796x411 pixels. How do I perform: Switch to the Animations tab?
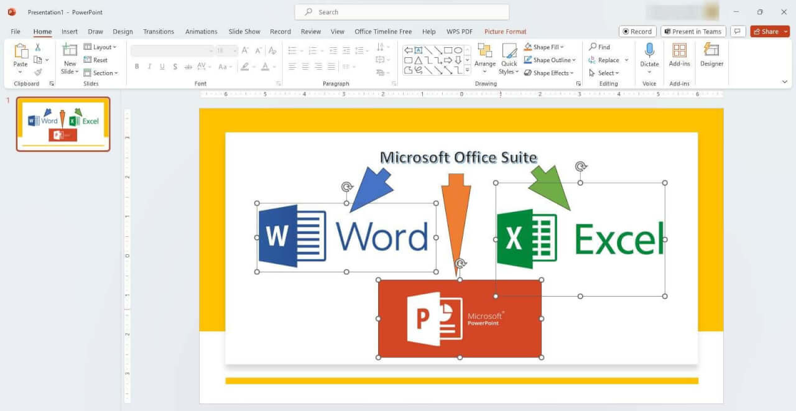(x=201, y=32)
